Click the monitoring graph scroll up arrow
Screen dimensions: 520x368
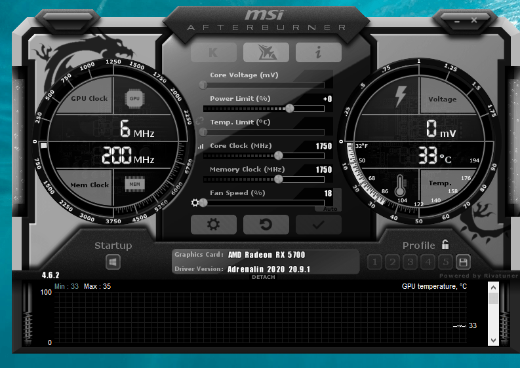point(493,287)
